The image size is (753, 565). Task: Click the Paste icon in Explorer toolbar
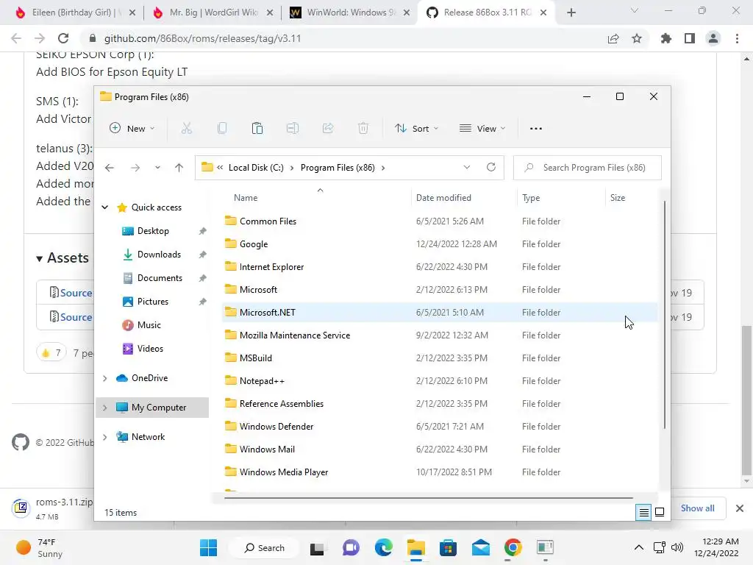[x=257, y=128]
